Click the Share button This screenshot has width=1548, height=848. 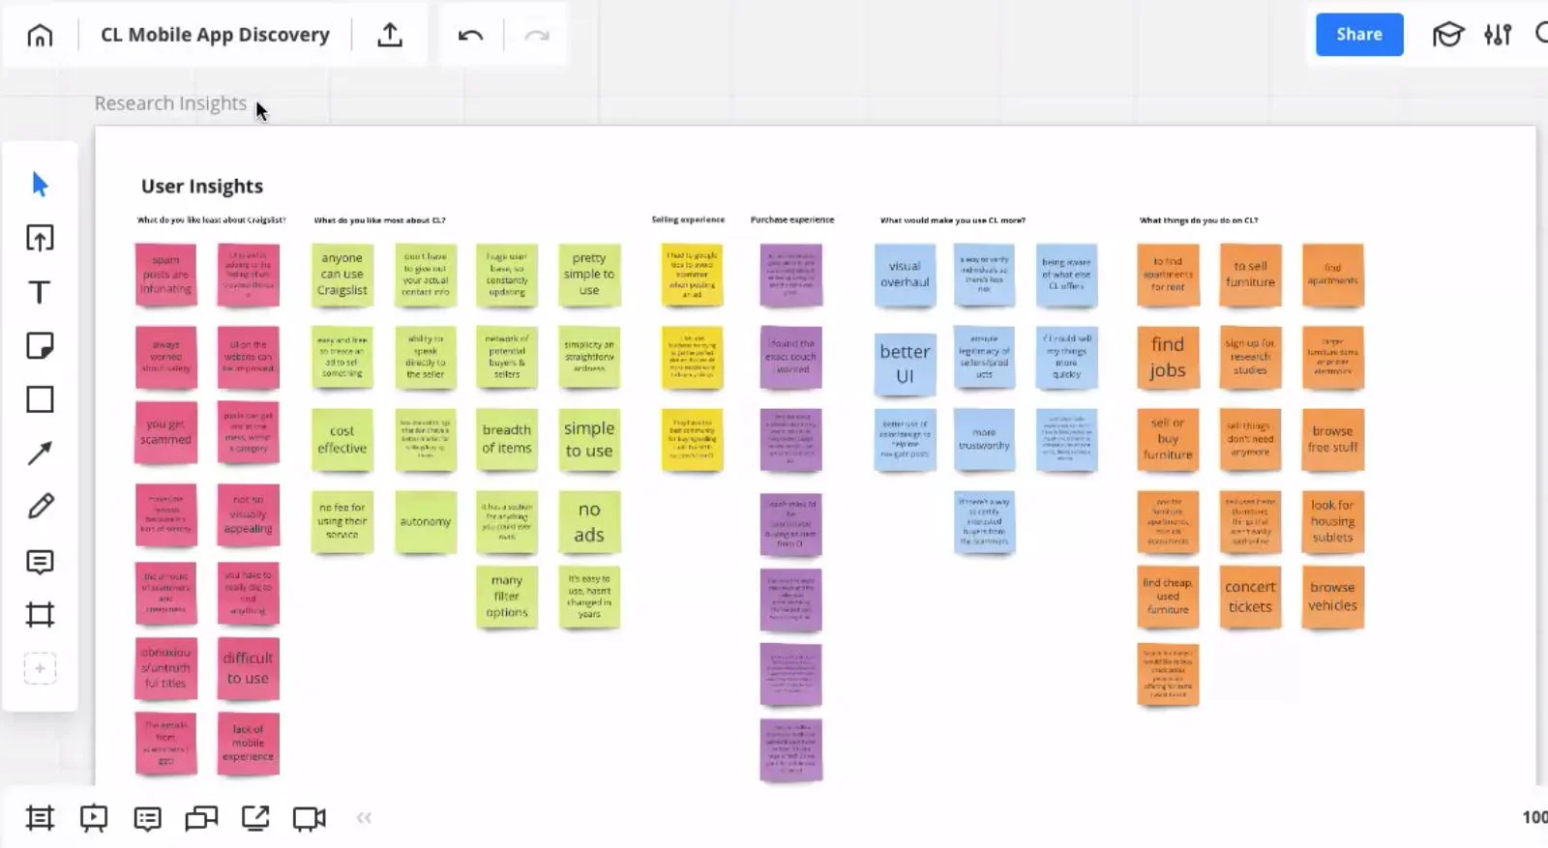click(x=1359, y=35)
